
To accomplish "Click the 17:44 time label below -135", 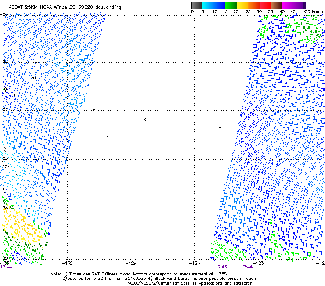I will coord(6,267).
